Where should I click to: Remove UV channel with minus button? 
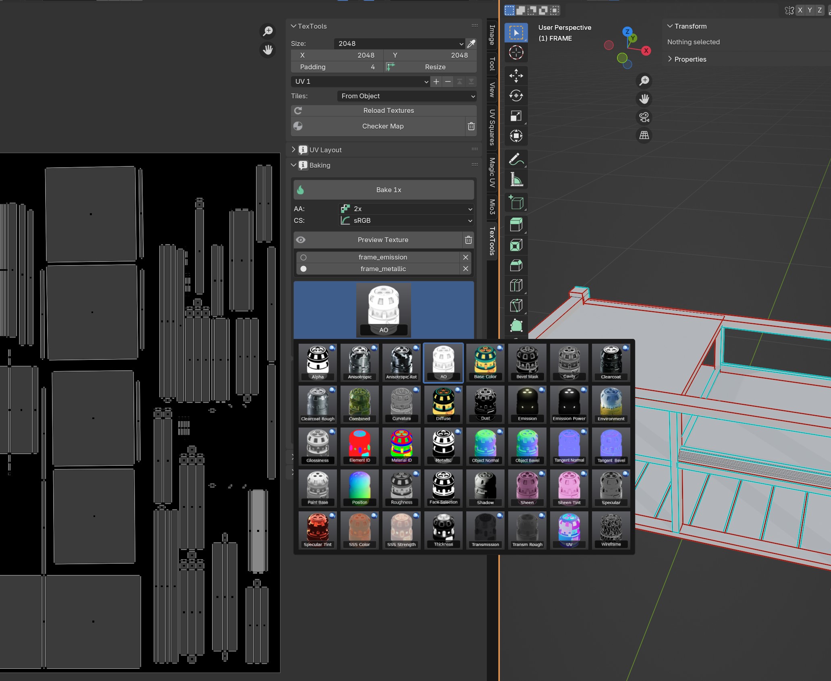point(448,81)
